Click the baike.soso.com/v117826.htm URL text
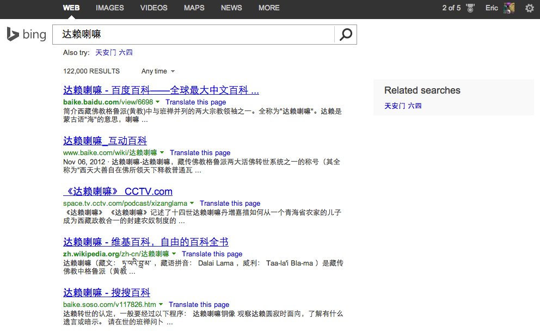This screenshot has height=332, width=540. [109, 304]
